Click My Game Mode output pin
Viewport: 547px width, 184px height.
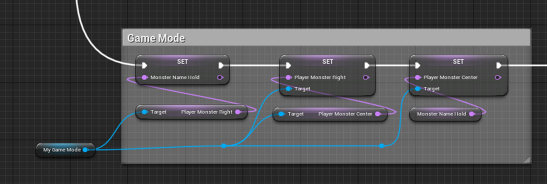tap(85, 149)
